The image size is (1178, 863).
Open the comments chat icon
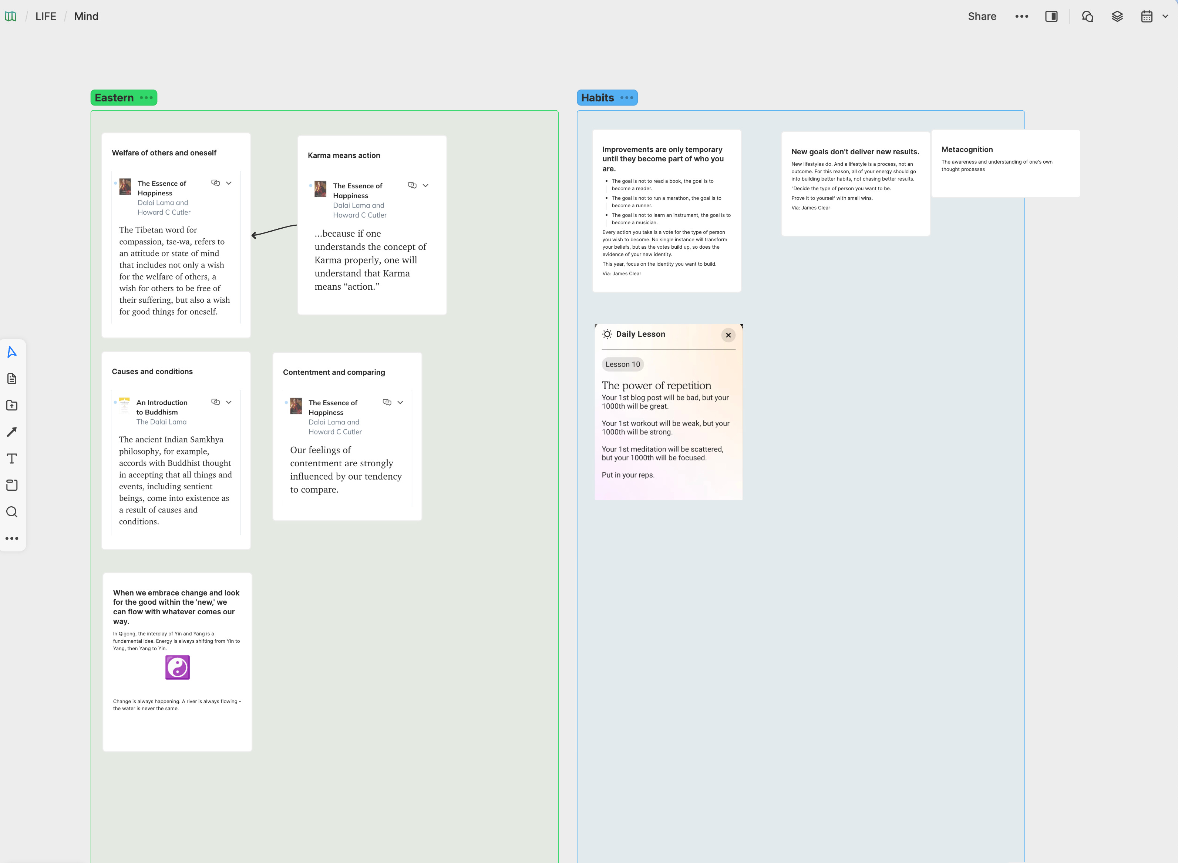[x=1088, y=16]
